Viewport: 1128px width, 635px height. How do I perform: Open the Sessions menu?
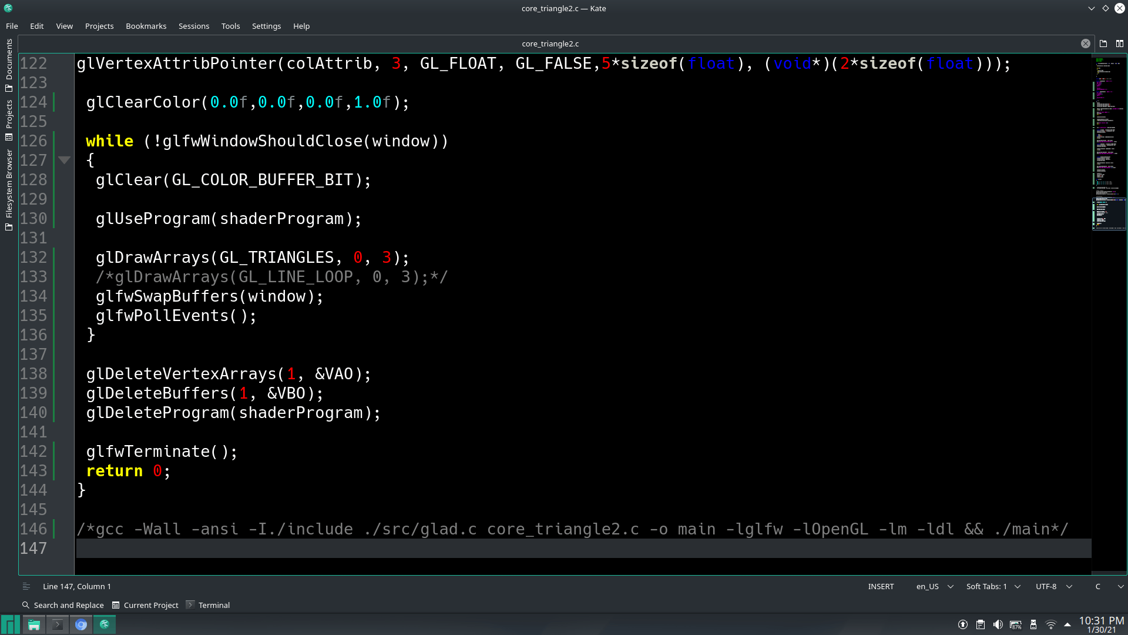pos(194,26)
